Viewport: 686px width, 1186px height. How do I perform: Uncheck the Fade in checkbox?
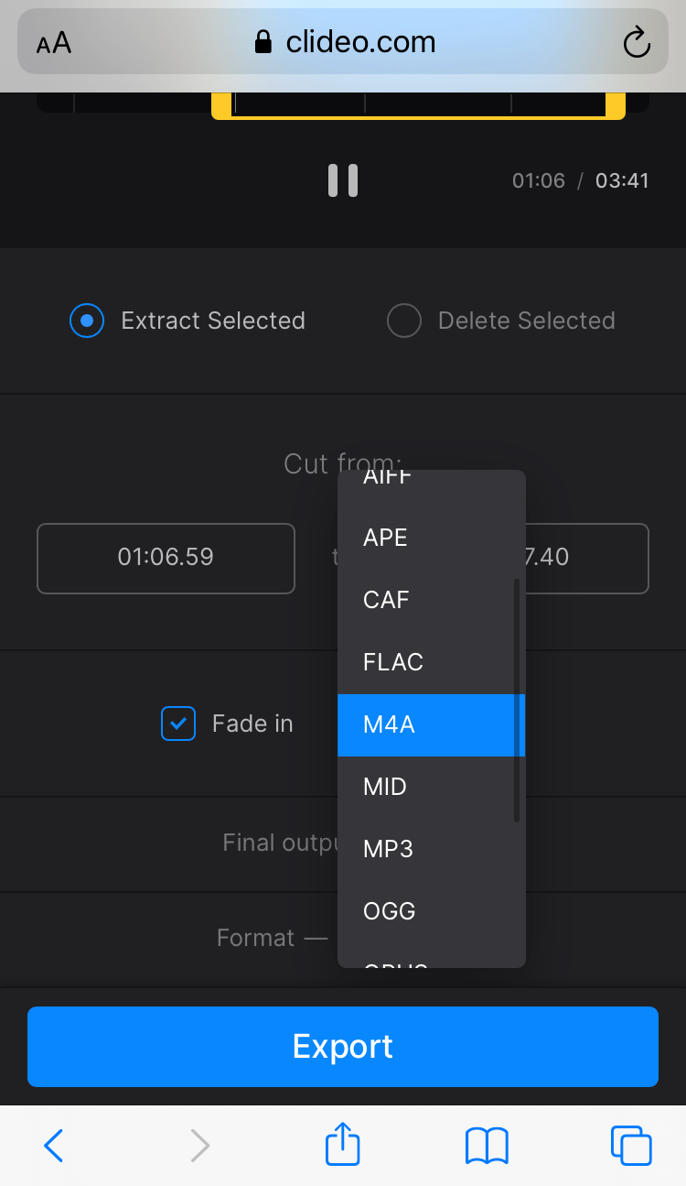coord(177,724)
